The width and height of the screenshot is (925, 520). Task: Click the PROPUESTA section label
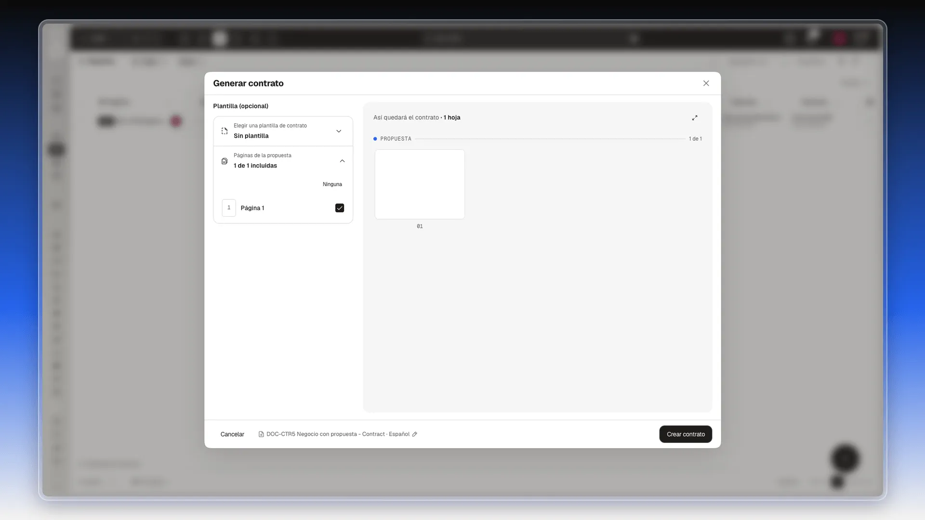coord(396,139)
